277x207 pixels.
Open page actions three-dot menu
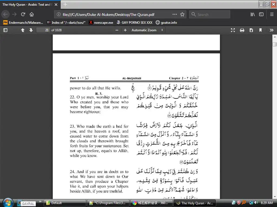coord(175,14)
